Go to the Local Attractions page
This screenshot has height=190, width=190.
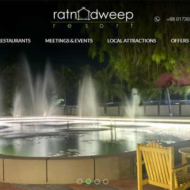132,41
